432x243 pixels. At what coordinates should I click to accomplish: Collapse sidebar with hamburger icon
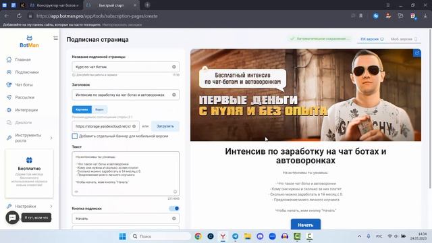click(55, 38)
